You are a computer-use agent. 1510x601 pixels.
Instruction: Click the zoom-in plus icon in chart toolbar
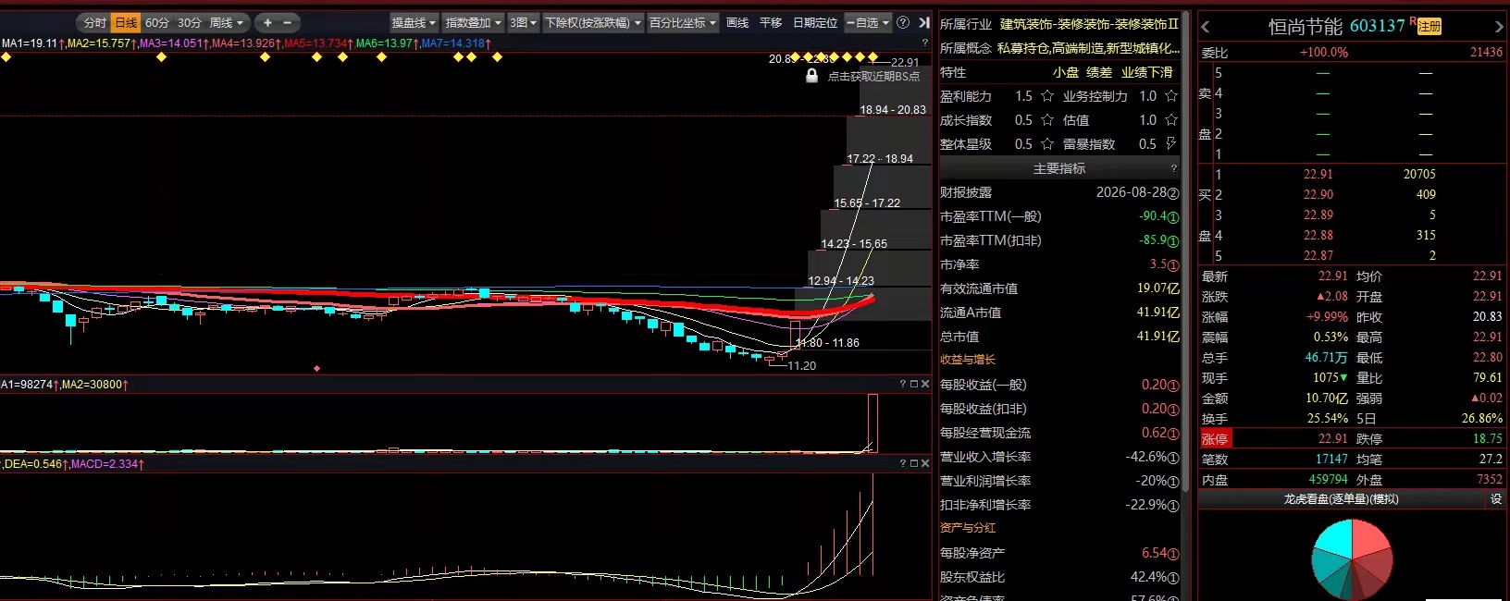click(x=267, y=22)
